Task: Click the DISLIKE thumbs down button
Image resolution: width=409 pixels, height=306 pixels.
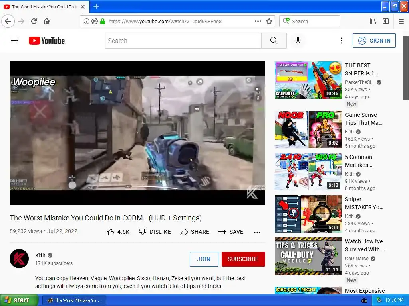Action: point(155,232)
